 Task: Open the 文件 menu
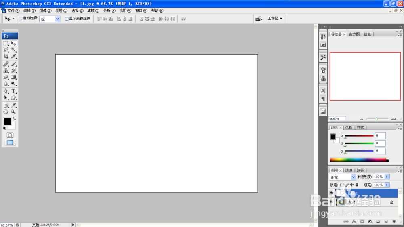pos(13,11)
